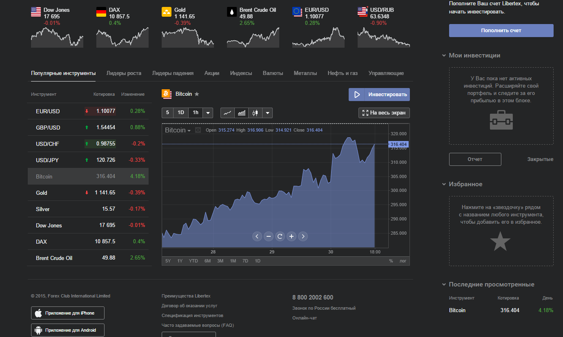Reset chart view with refresh icon
The height and width of the screenshot is (337, 563).
280,236
